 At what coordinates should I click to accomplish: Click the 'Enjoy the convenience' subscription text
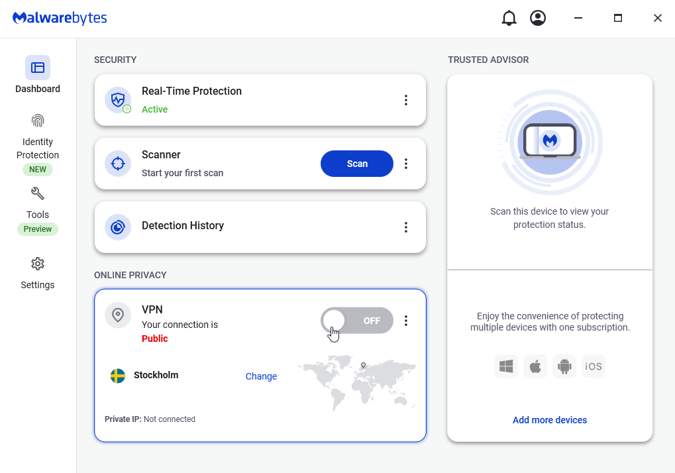click(x=550, y=321)
